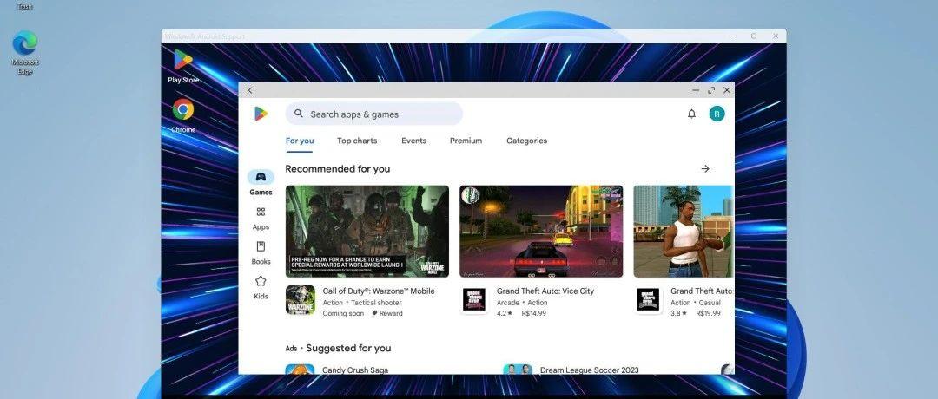This screenshot has height=399, width=938.
Task: Switch to the Premium tab
Action: tap(466, 141)
